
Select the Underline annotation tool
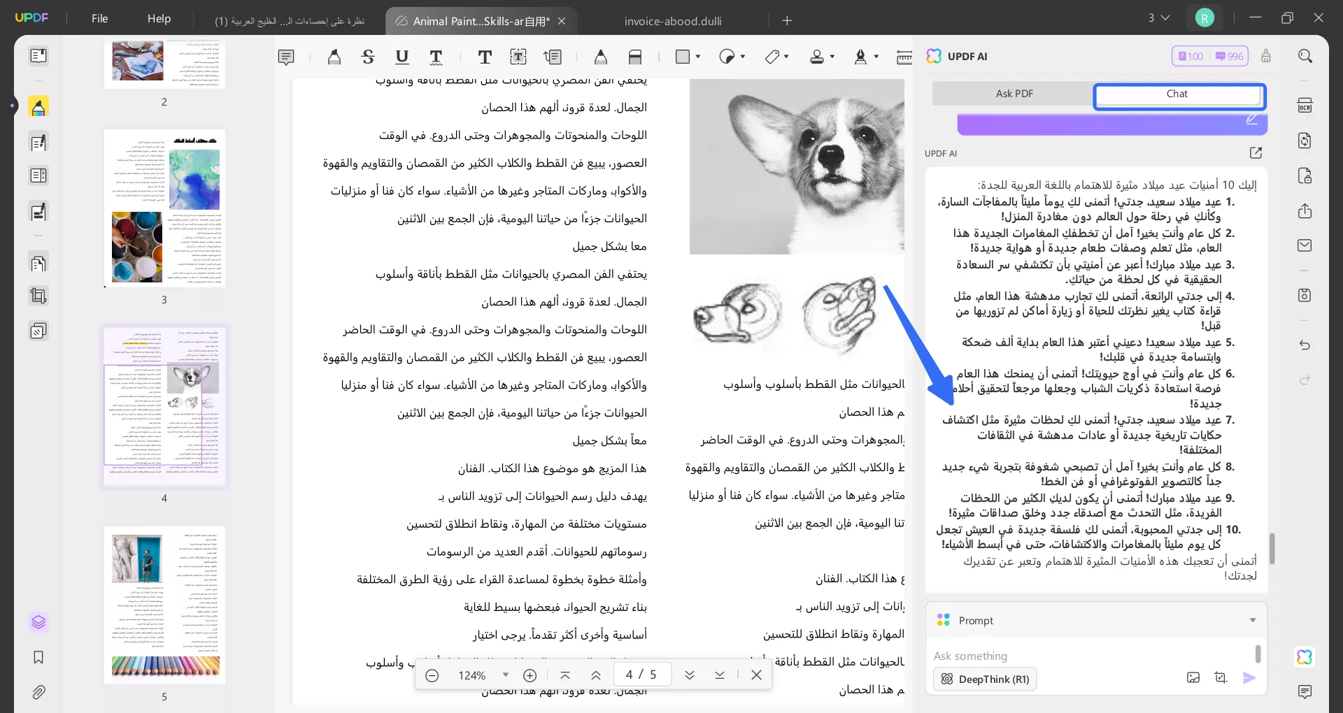(x=402, y=57)
